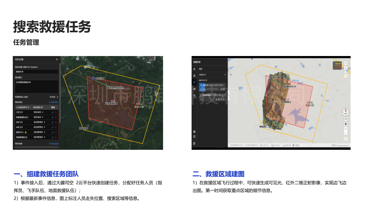Screen dimensions: 370x208
Task: Click the map search icon at top right
Action: (346, 63)
